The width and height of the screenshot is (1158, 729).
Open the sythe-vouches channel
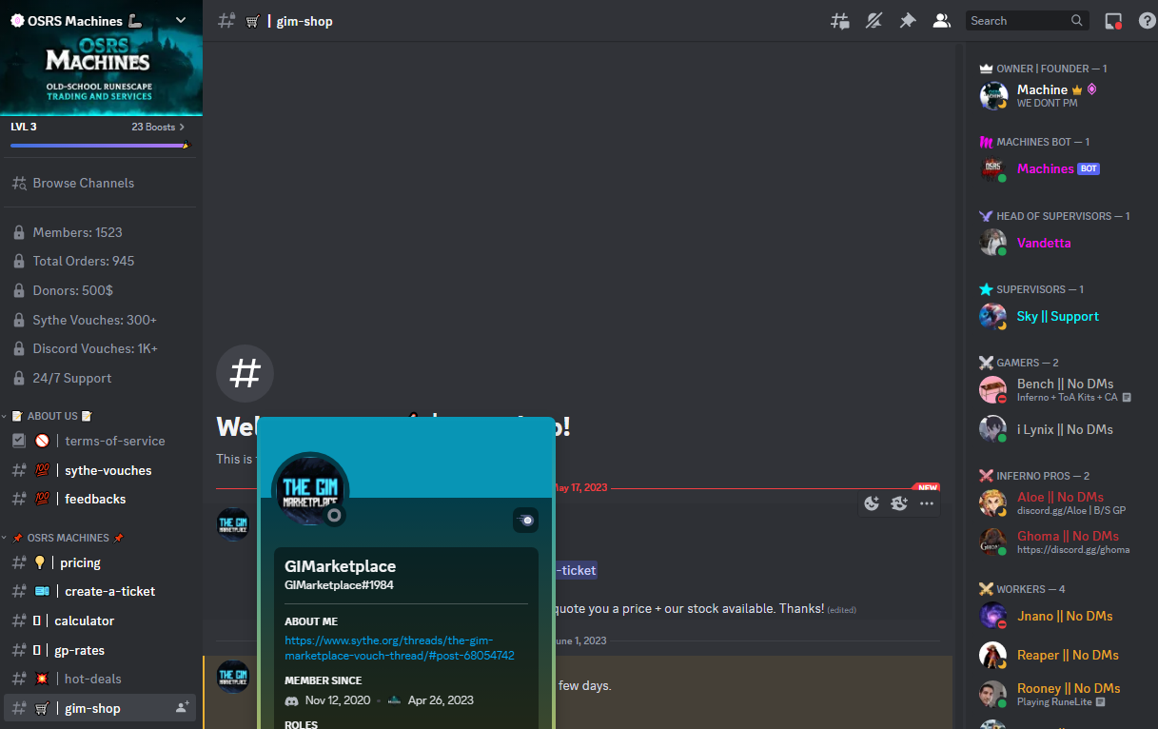click(x=101, y=470)
